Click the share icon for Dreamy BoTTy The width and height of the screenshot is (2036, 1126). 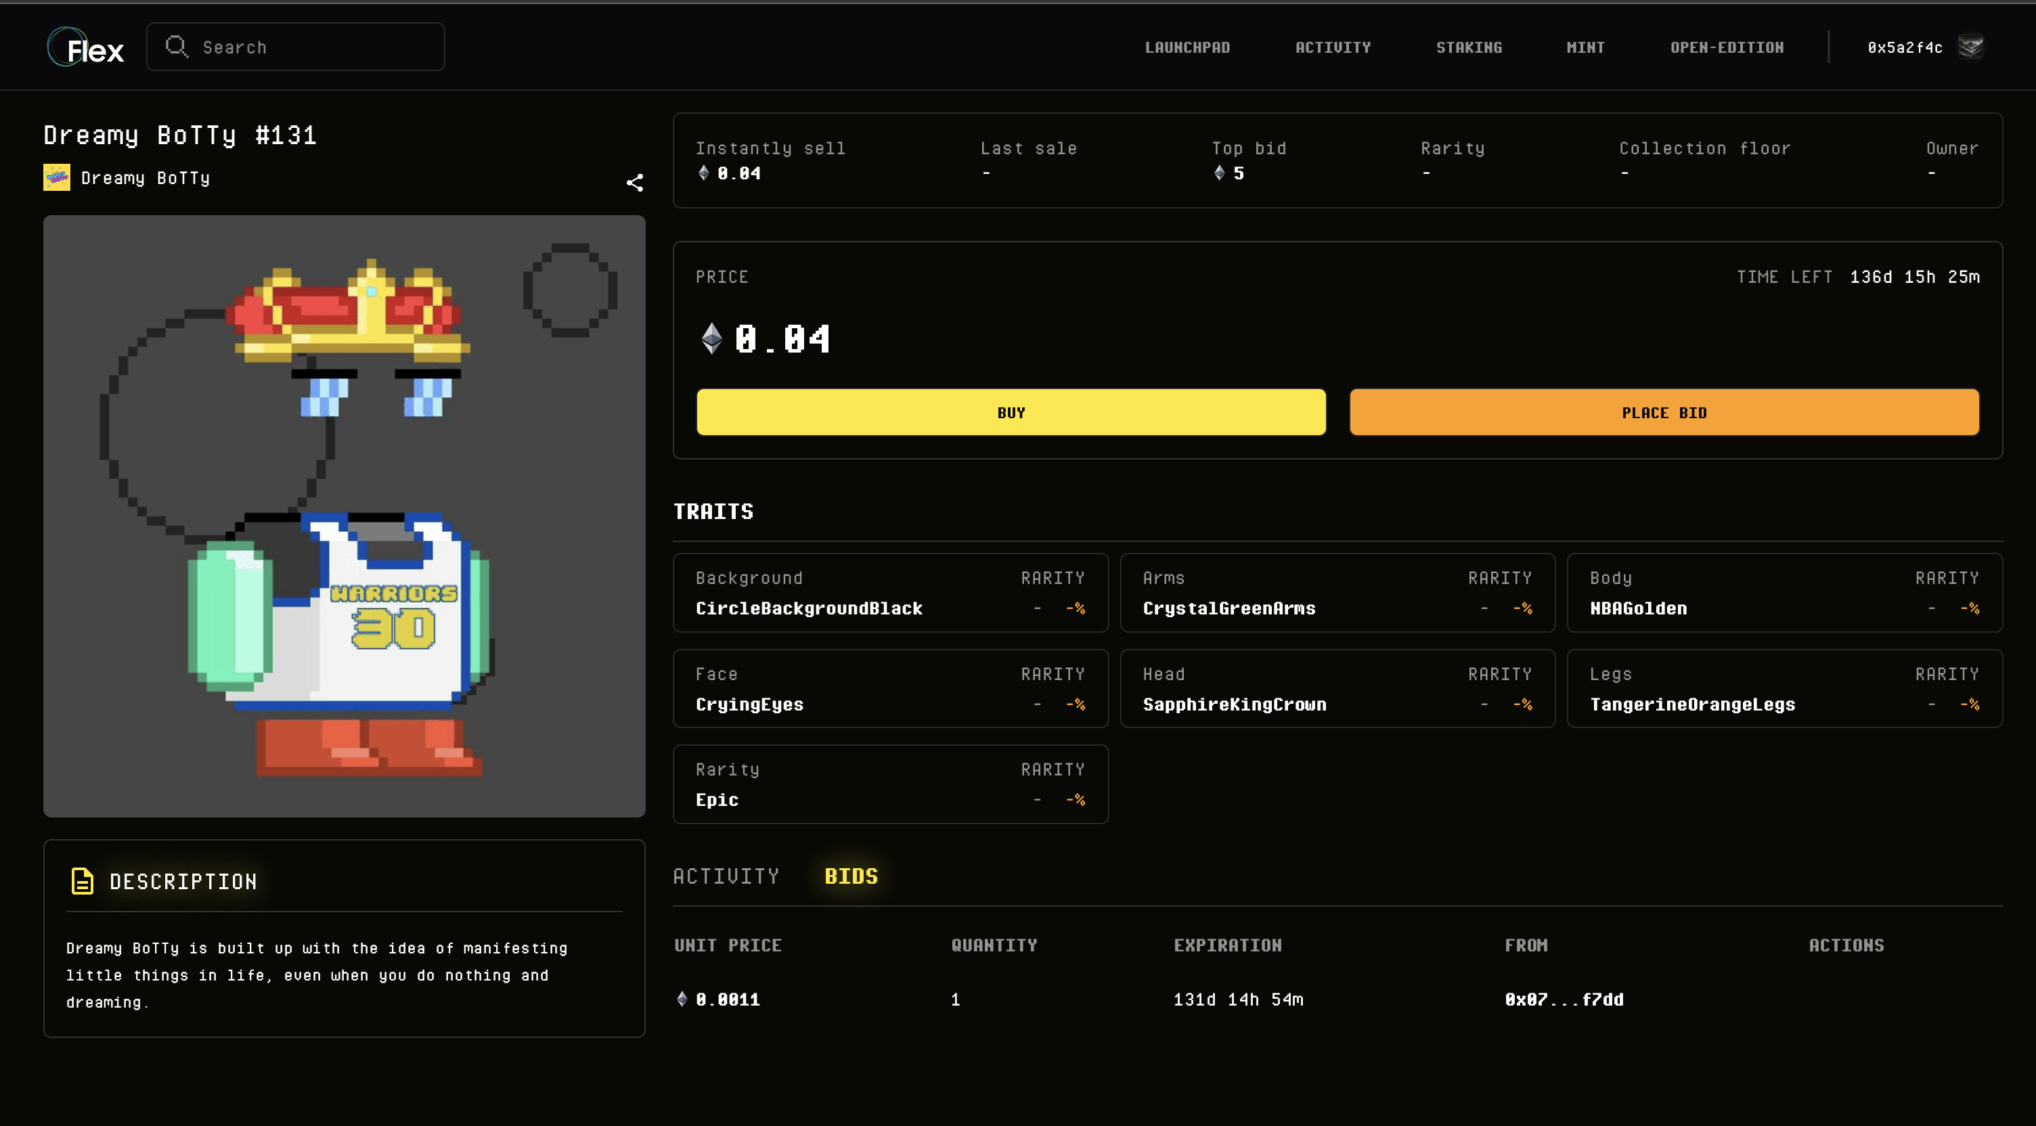[x=635, y=182]
